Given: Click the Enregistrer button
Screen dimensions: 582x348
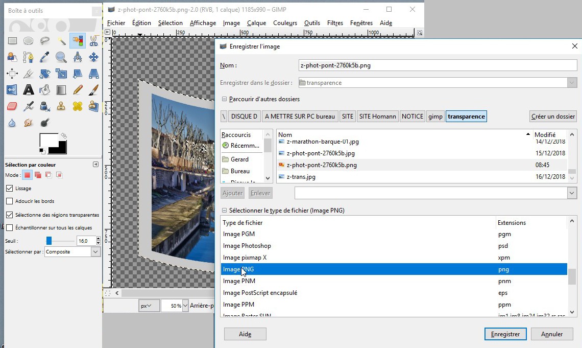Looking at the screenshot, I should pyautogui.click(x=505, y=334).
